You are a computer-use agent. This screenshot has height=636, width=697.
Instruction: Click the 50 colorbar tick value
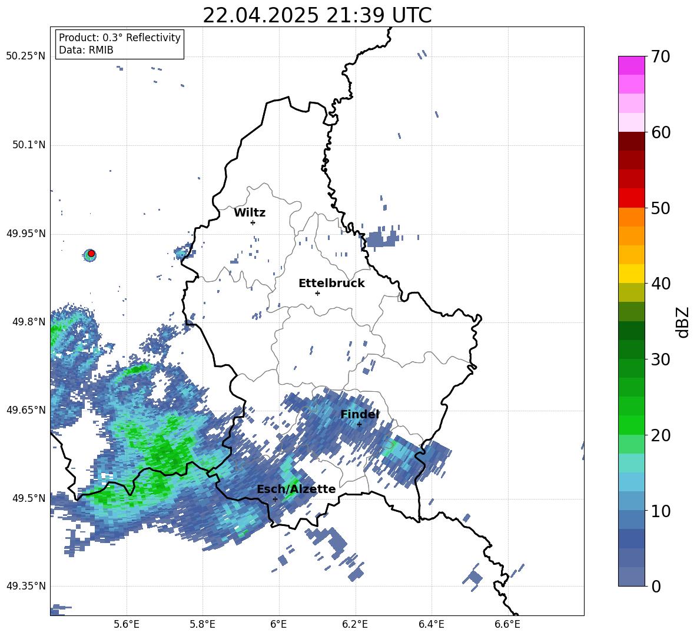click(x=661, y=208)
